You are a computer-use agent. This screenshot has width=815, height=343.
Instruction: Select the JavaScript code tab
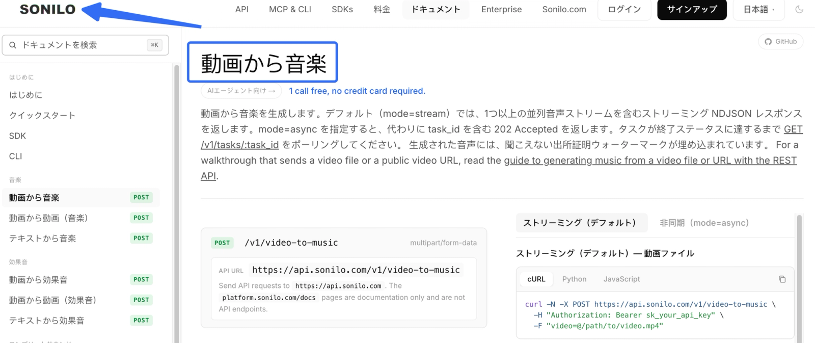click(621, 279)
